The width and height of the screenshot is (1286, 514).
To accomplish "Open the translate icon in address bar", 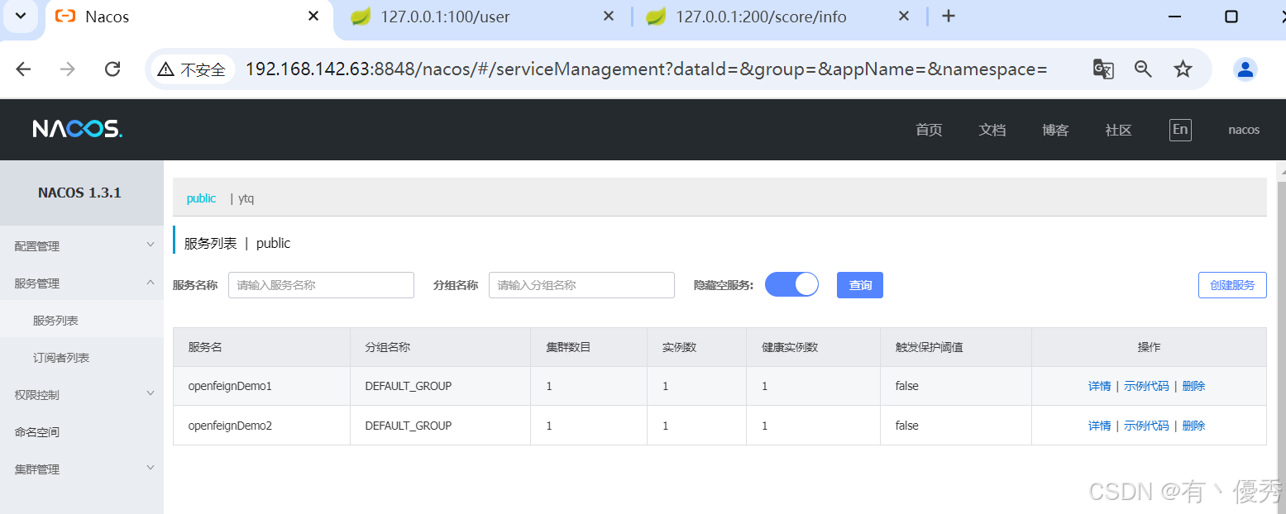I will click(x=1103, y=69).
